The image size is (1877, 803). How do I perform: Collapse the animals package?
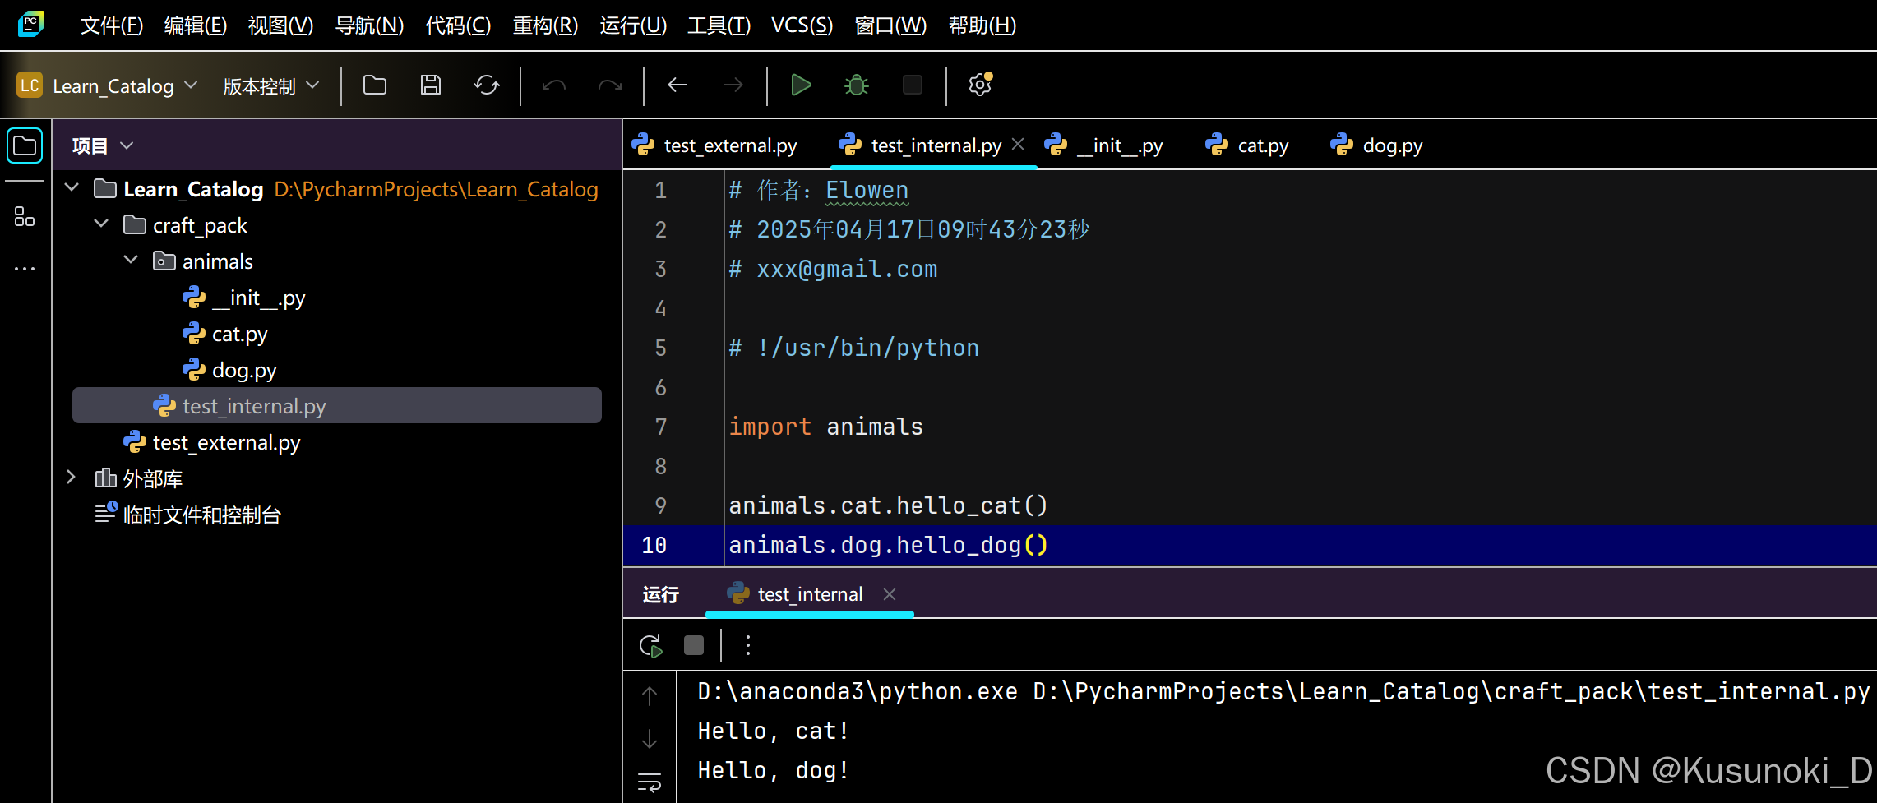(131, 261)
